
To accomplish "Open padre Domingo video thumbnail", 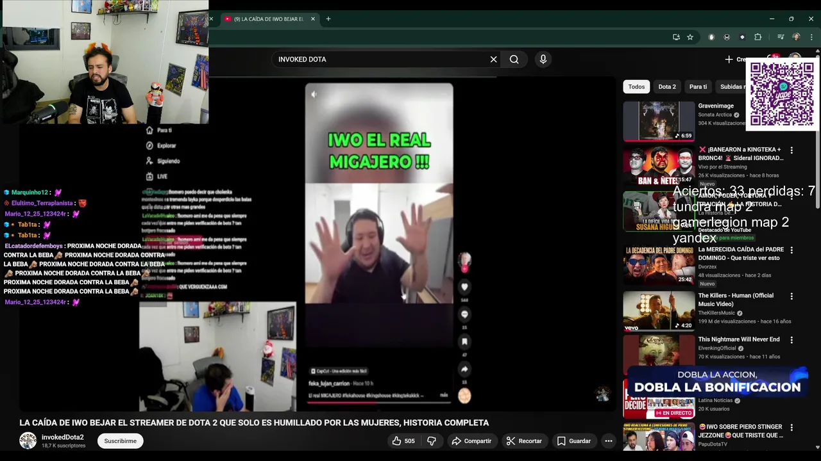I will [x=659, y=266].
